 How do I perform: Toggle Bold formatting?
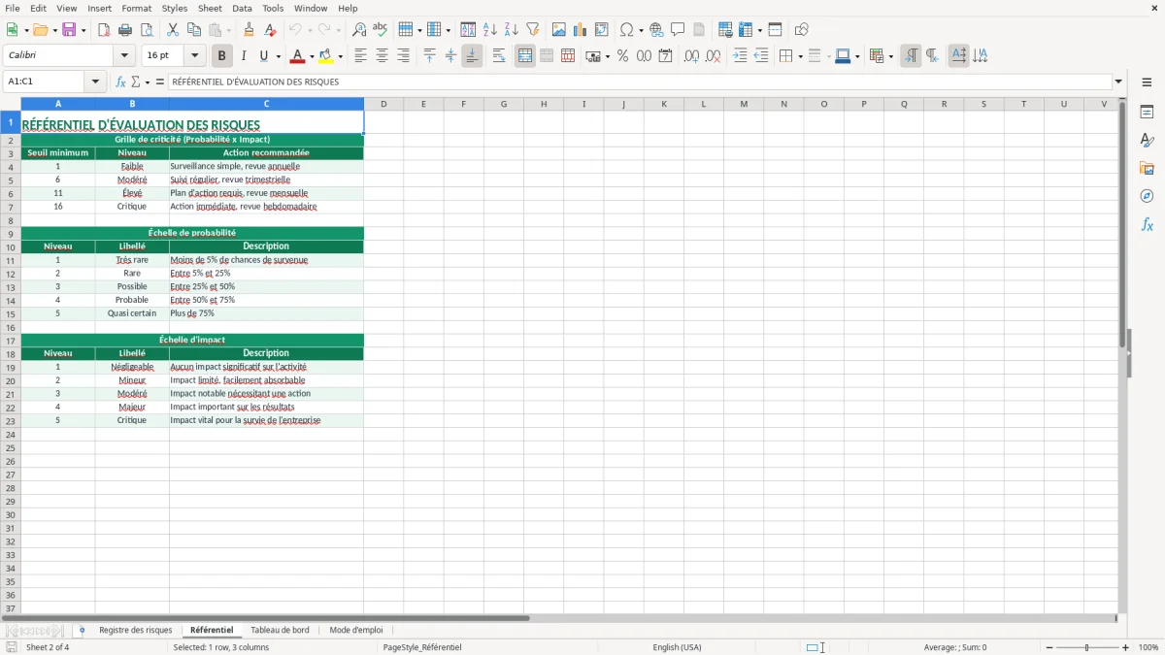[222, 56]
